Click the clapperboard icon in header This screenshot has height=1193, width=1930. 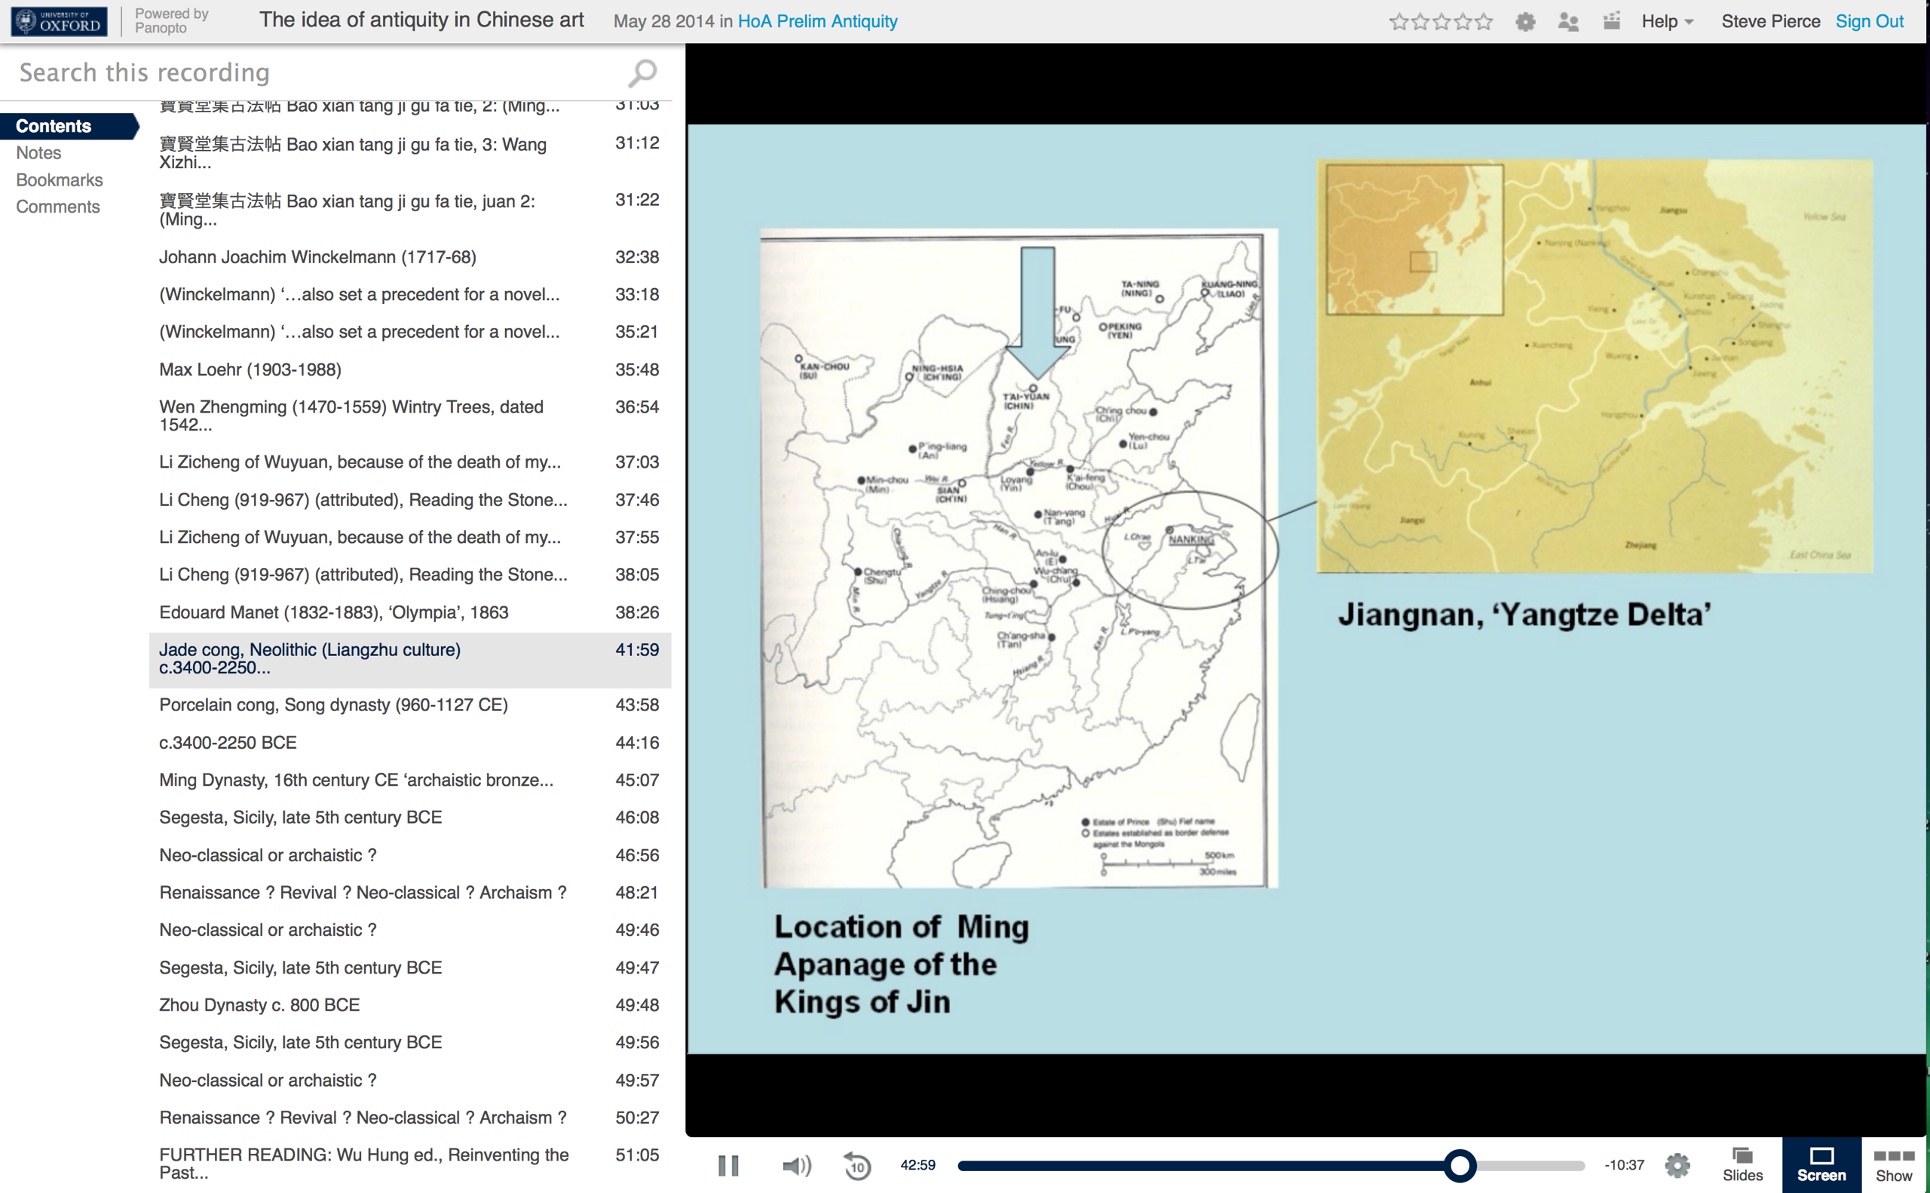[x=1611, y=21]
